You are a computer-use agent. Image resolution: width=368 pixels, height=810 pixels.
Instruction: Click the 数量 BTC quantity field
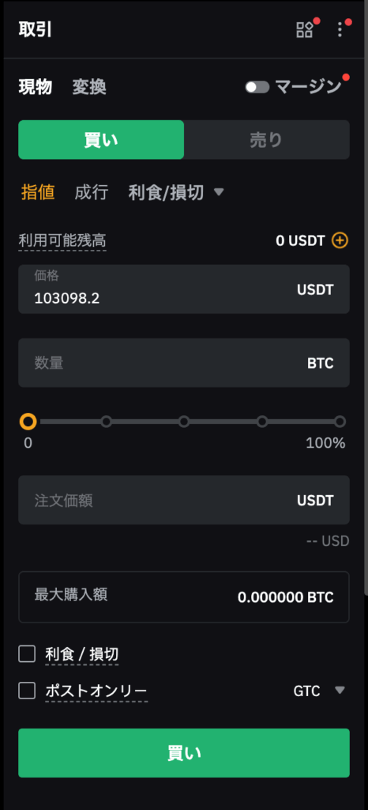pyautogui.click(x=184, y=362)
